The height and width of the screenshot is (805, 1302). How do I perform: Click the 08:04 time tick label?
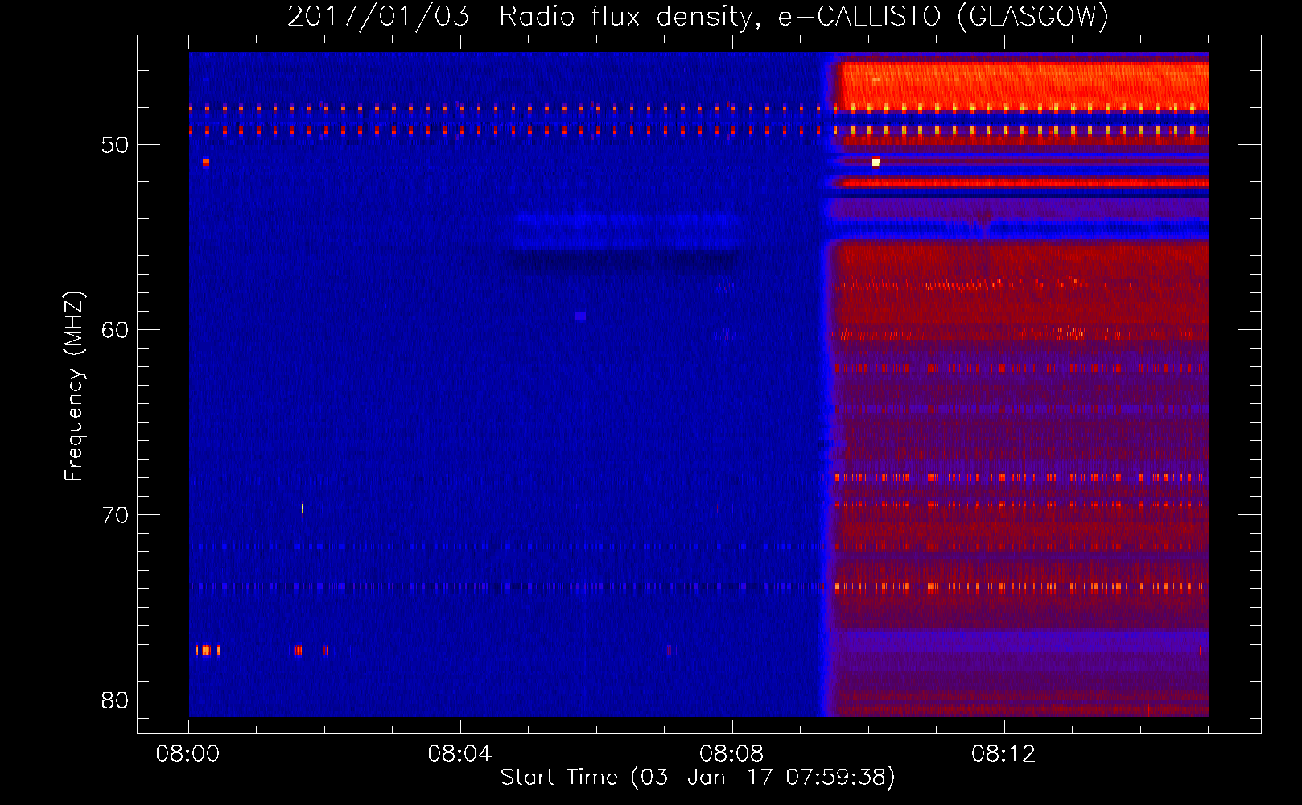tap(459, 754)
